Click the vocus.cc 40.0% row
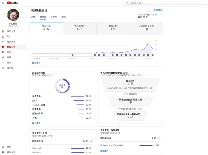Viewport: 208px width, 155px height. click(62, 153)
